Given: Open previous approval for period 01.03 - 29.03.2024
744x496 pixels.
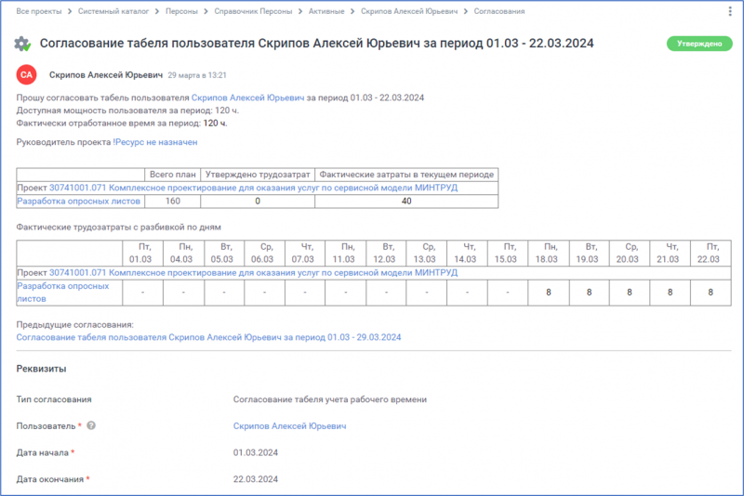Looking at the screenshot, I should click(x=214, y=338).
